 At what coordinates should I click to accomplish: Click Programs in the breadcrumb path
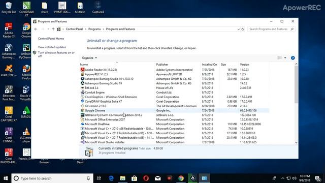point(94,29)
